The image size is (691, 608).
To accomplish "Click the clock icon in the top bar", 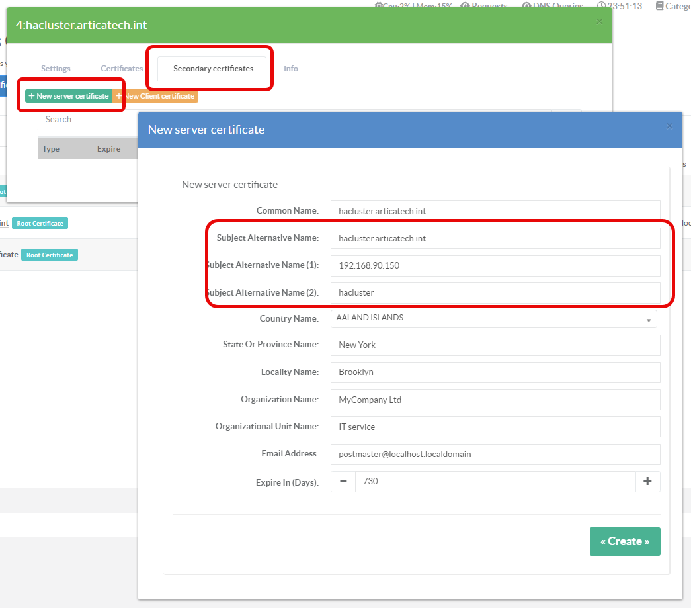I will [x=601, y=6].
